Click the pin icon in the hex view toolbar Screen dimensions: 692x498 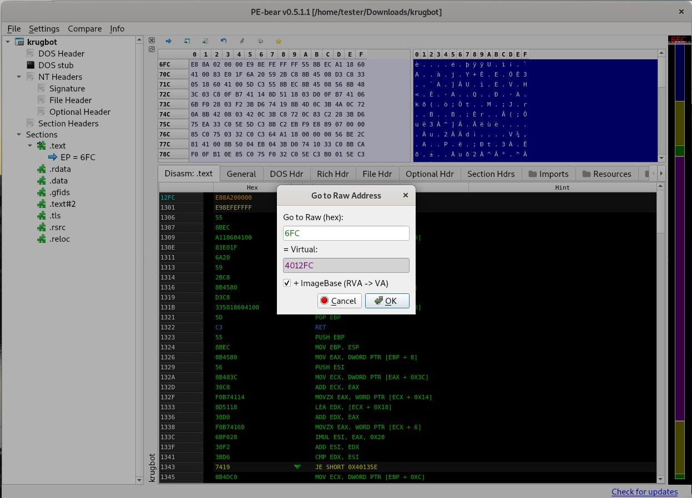click(x=241, y=40)
